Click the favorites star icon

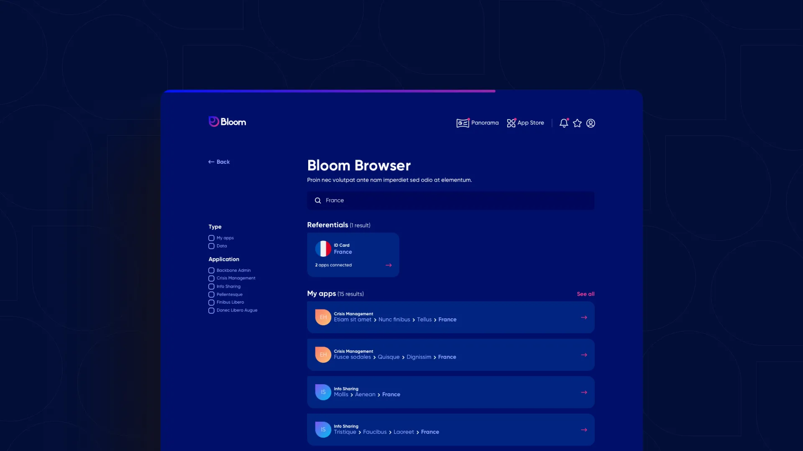coord(578,122)
